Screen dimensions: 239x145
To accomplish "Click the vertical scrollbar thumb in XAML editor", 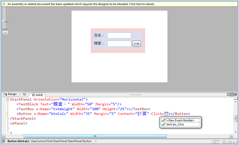I will (236, 119).
